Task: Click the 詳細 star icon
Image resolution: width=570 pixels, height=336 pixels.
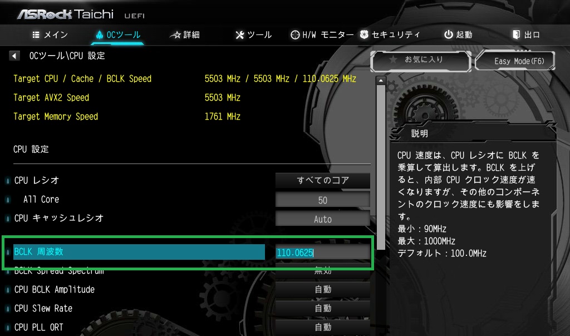Action: click(x=175, y=35)
